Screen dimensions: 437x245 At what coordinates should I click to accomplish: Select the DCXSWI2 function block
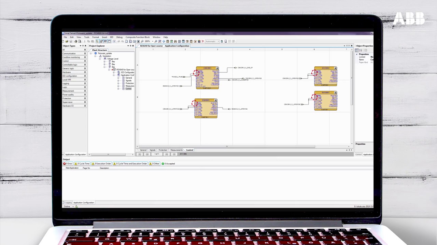click(325, 76)
